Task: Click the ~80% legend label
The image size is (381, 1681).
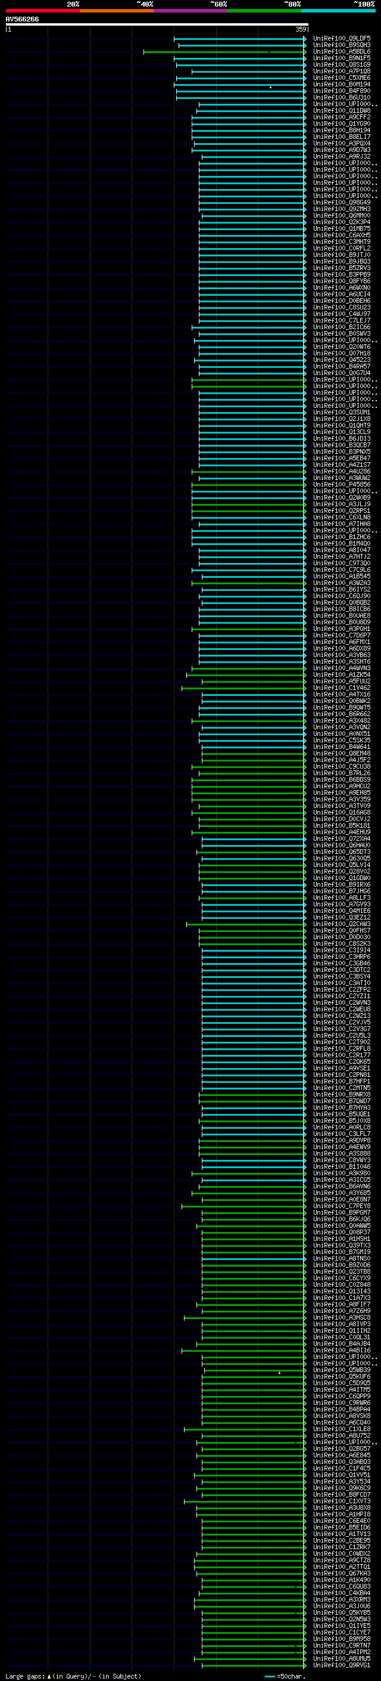Action: 292,4
